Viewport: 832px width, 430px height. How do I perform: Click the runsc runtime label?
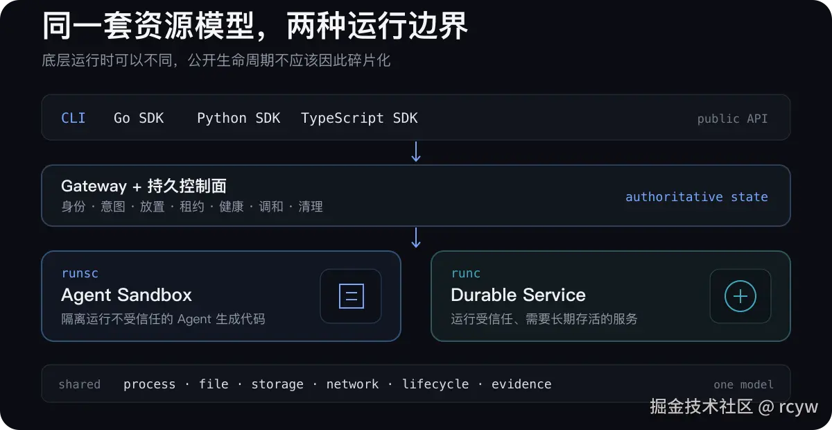[x=80, y=273]
